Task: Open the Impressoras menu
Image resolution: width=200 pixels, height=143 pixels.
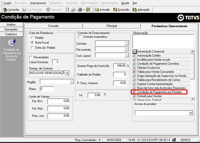Action: click(x=38, y=3)
